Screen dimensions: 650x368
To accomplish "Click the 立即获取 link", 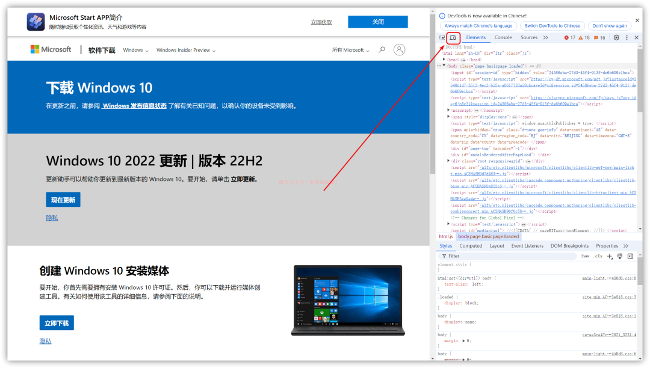I will (x=321, y=22).
